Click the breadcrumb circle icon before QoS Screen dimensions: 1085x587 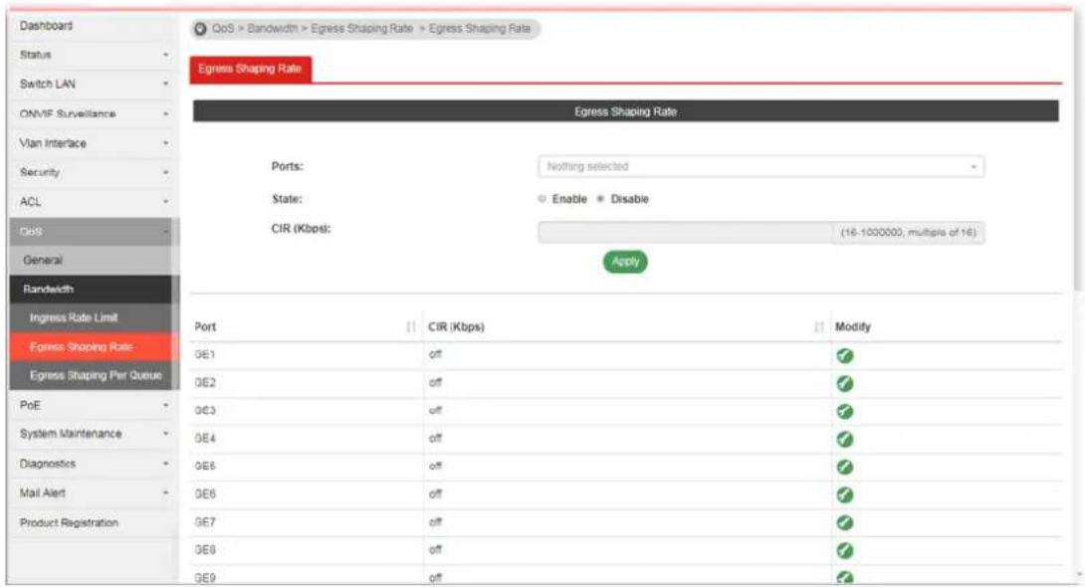[200, 28]
